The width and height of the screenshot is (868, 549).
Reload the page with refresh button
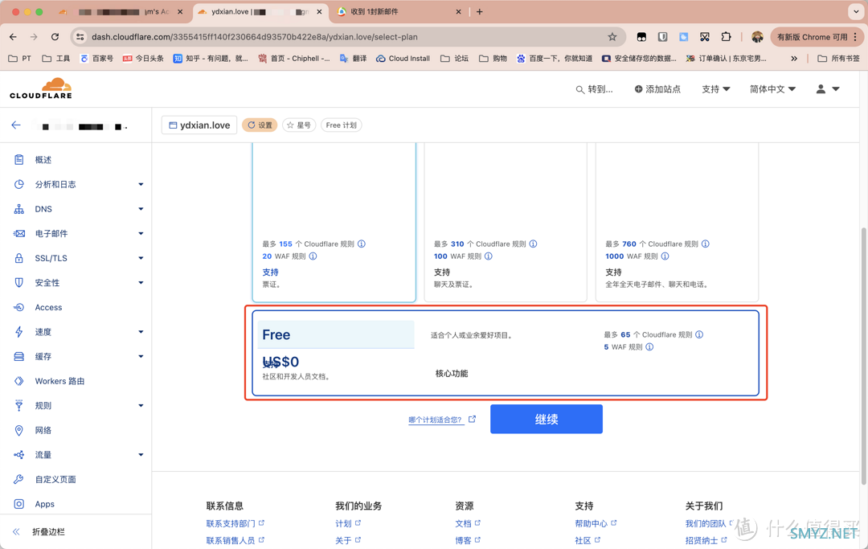click(55, 37)
